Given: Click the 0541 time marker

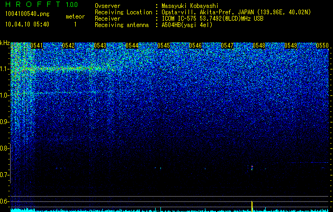Looking at the screenshot, I should [x=37, y=46].
